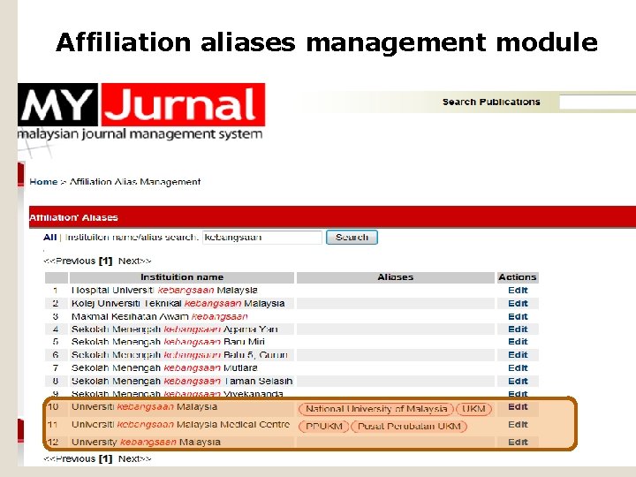
Task: Edit Sekolah Menengah Kebangsaan Batu 5, Gurun
Action: [x=518, y=355]
